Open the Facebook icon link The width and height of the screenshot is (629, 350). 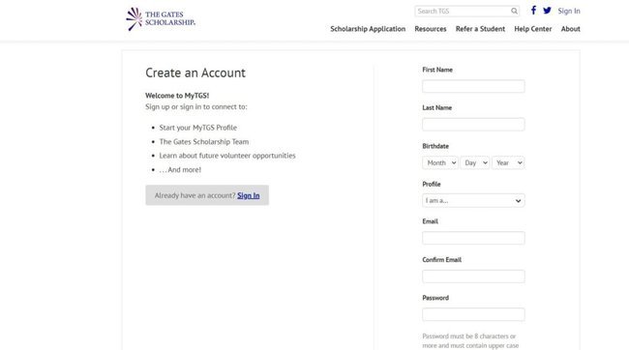click(x=533, y=11)
